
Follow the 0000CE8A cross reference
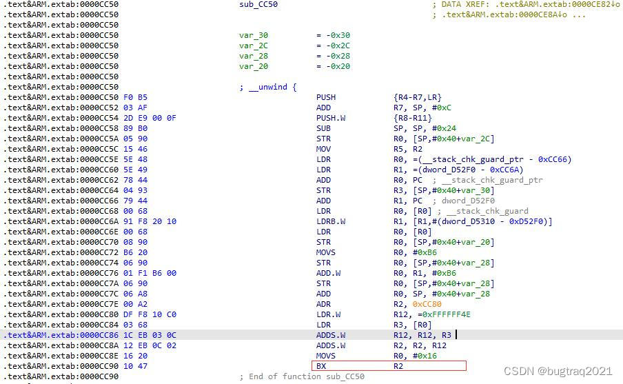(x=504, y=14)
